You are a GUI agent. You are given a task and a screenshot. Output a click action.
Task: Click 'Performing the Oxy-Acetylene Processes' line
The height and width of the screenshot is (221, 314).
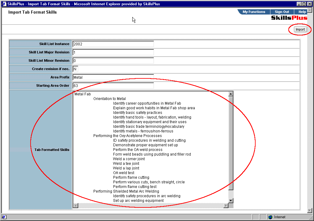tap(128, 136)
